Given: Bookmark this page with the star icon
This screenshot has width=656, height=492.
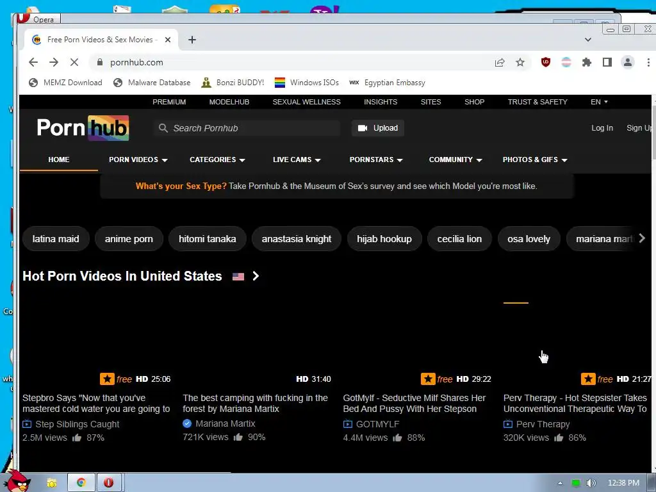Looking at the screenshot, I should [520, 62].
